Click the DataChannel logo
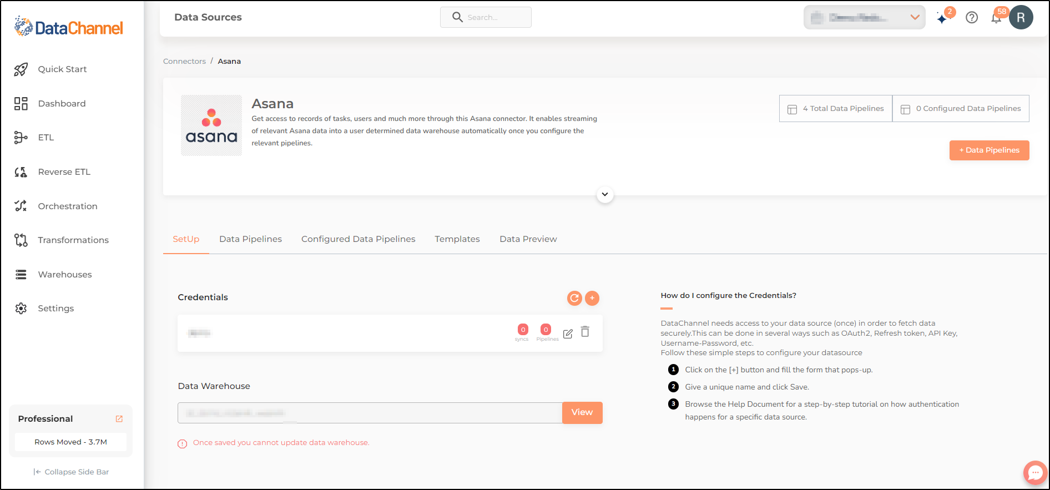The height and width of the screenshot is (490, 1050). (69, 27)
